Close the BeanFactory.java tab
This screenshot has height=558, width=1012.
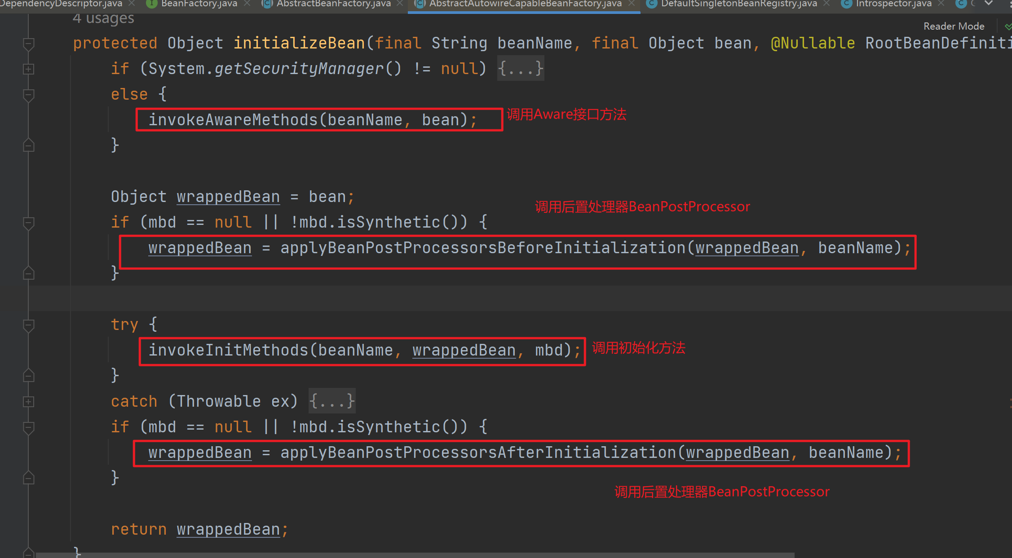247,4
